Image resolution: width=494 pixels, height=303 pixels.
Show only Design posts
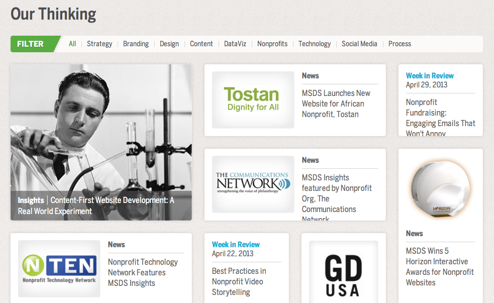[x=169, y=44]
